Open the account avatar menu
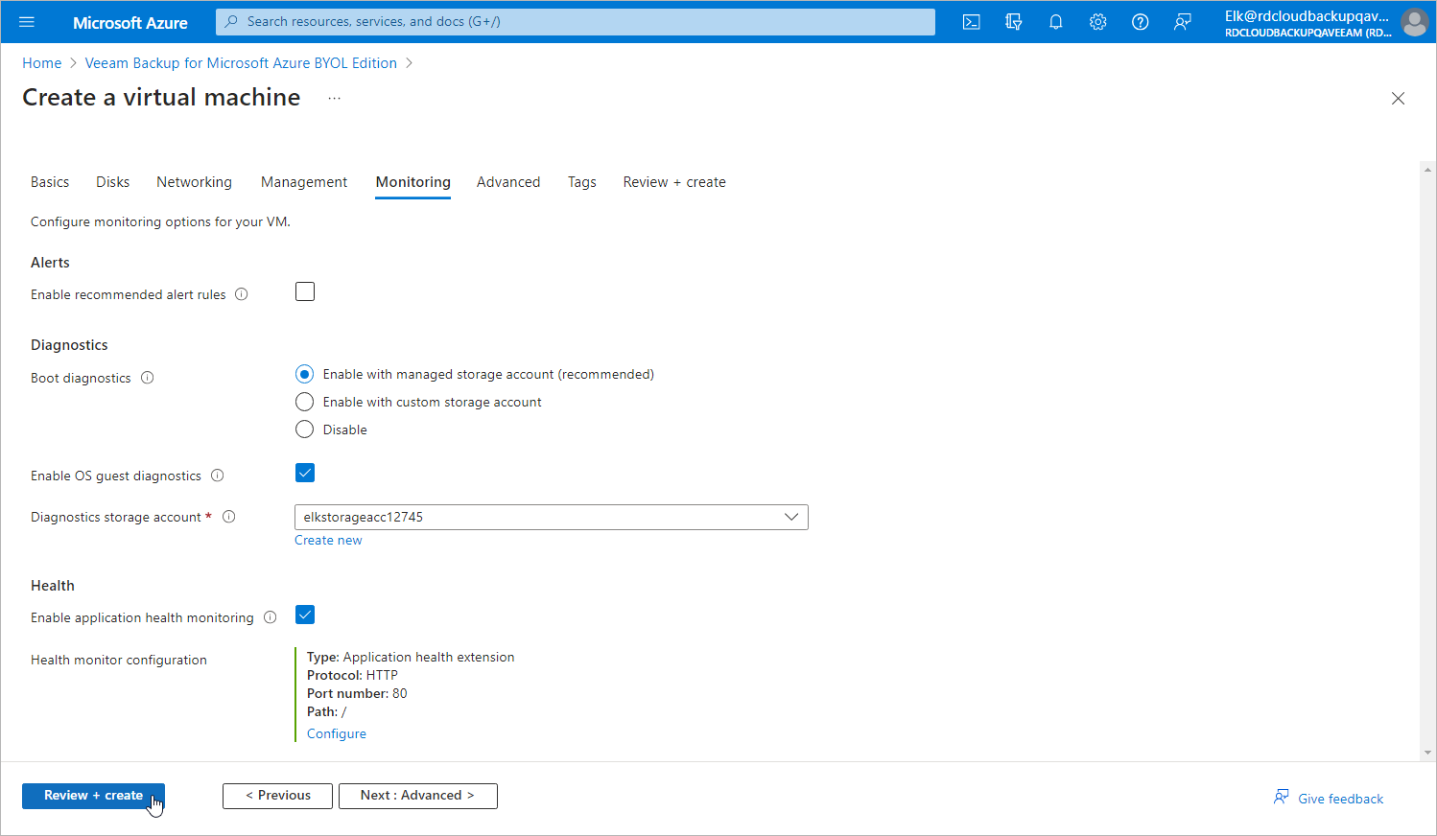 (1414, 22)
